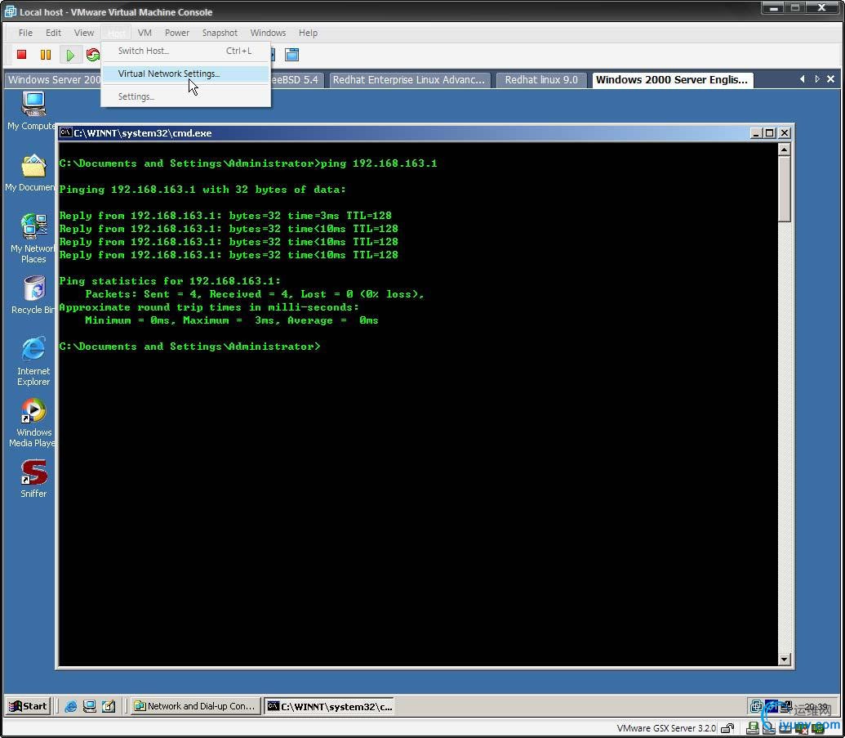Click the Full Screen toolbar icon
The width and height of the screenshot is (845, 738).
292,55
